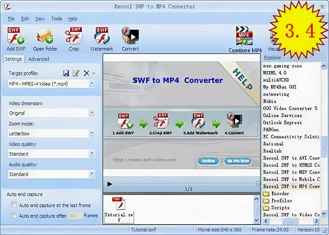Click the Combine MP4 icon

pos(244,35)
